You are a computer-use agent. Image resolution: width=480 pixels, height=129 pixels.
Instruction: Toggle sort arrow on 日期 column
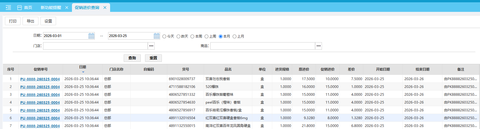pyautogui.click(x=83, y=72)
